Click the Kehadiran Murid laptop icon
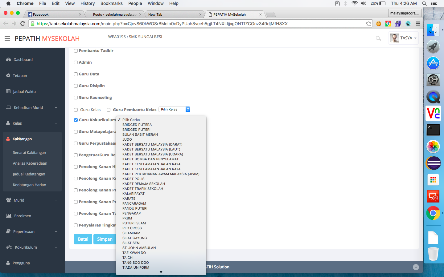Screen dimensions: 444x277 [x=9, y=107]
